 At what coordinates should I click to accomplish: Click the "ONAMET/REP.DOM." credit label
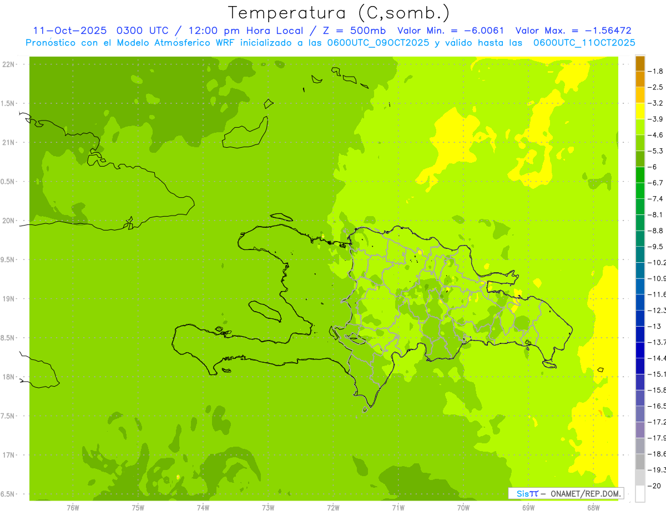point(585,493)
